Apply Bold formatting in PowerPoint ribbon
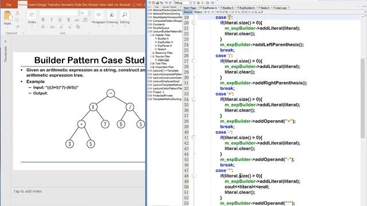 coord(43,19)
